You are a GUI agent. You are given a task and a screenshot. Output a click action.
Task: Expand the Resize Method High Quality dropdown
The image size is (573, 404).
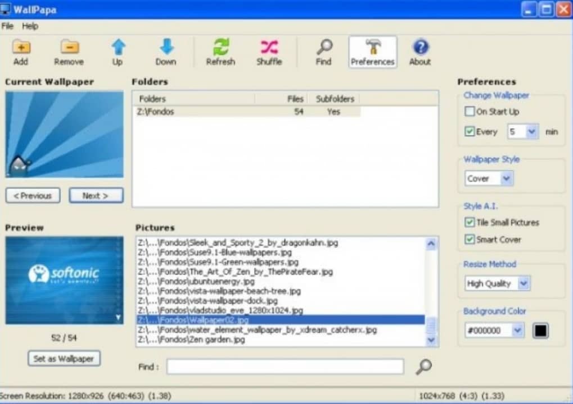(523, 284)
